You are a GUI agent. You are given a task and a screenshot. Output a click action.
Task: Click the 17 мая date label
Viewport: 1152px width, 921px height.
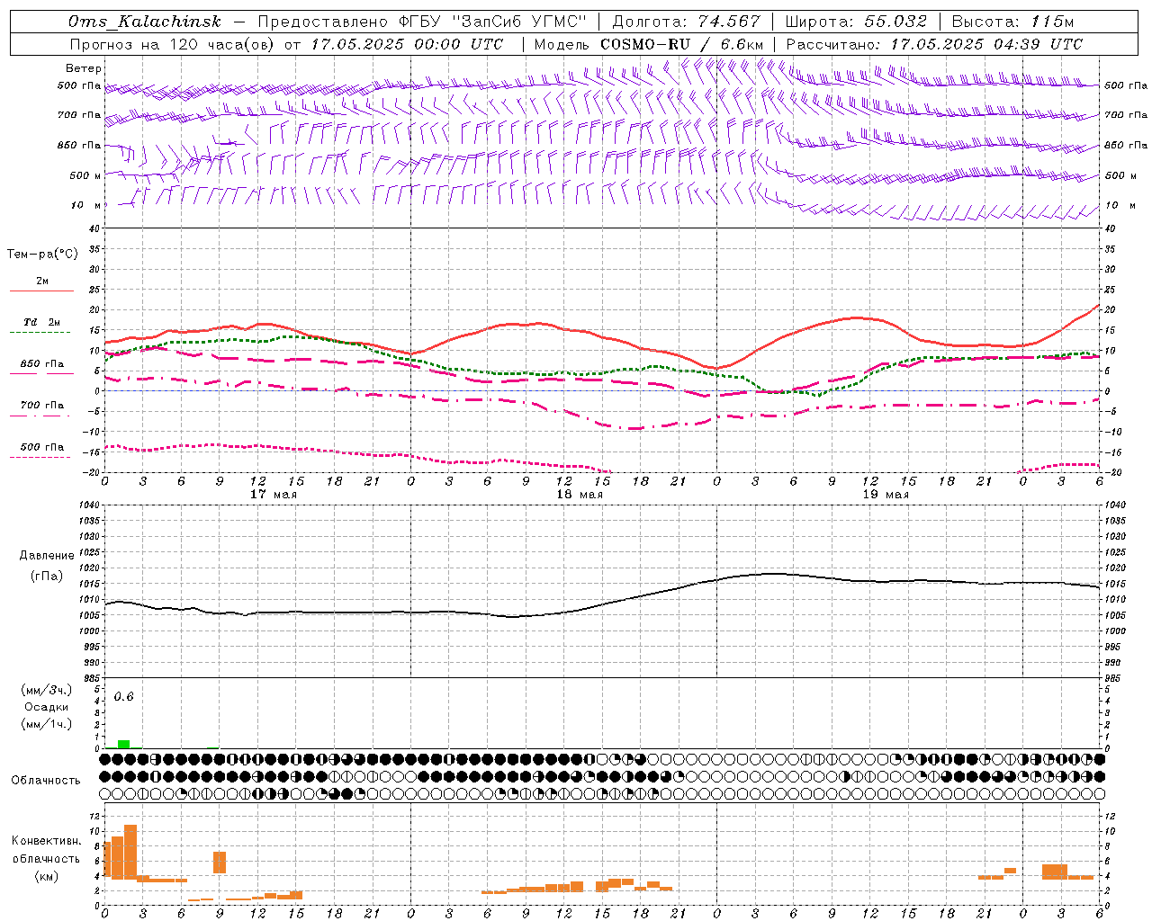coord(274,495)
